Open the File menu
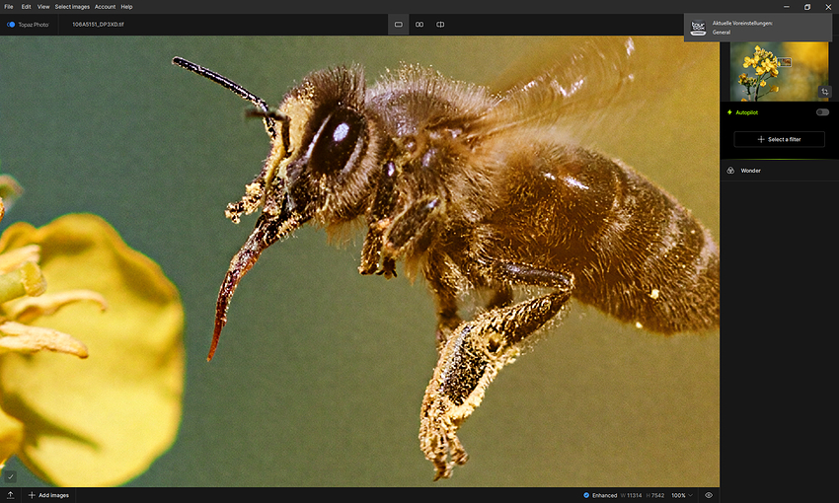Viewport: 839px width, 503px height. pyautogui.click(x=9, y=7)
